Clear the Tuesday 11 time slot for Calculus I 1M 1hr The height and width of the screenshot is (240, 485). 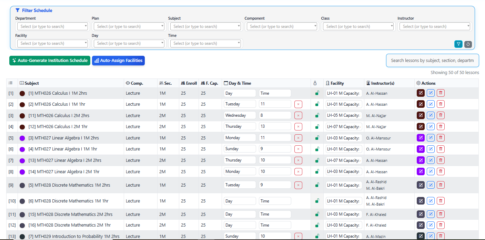pos(298,104)
